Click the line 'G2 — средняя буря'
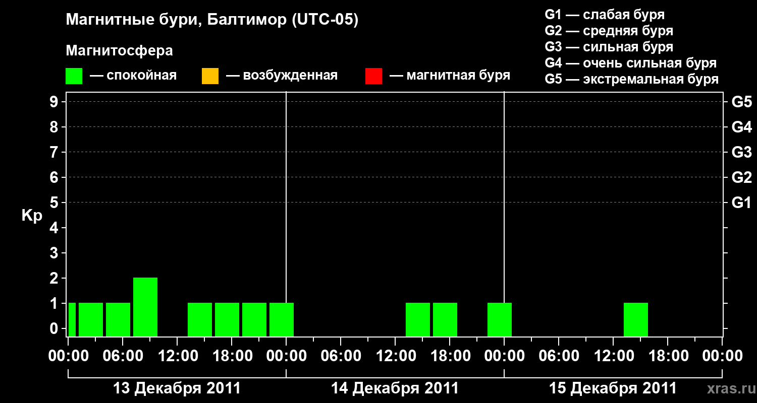The height and width of the screenshot is (403, 757). coord(609,31)
